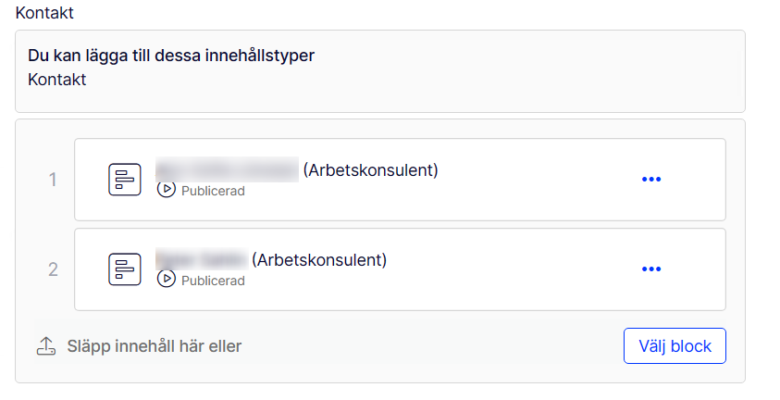Viewport: 780px width, 400px height.
Task: Select the second Arbetskonsulent block title
Action: (x=319, y=259)
